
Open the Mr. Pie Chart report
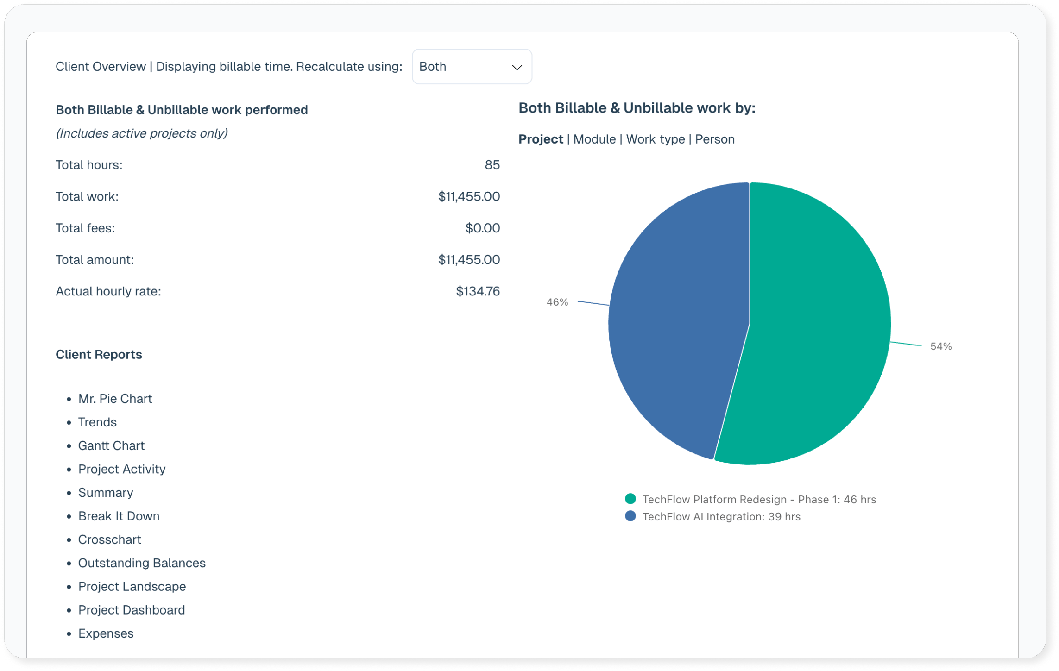[115, 399]
